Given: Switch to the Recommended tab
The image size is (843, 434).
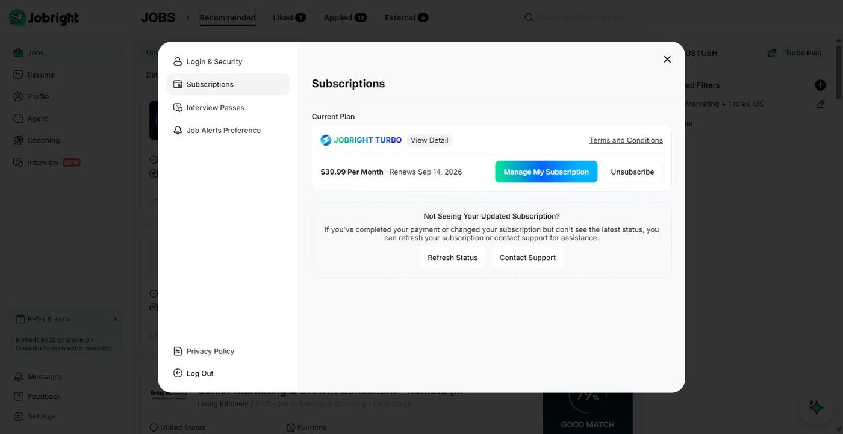Looking at the screenshot, I should [228, 18].
